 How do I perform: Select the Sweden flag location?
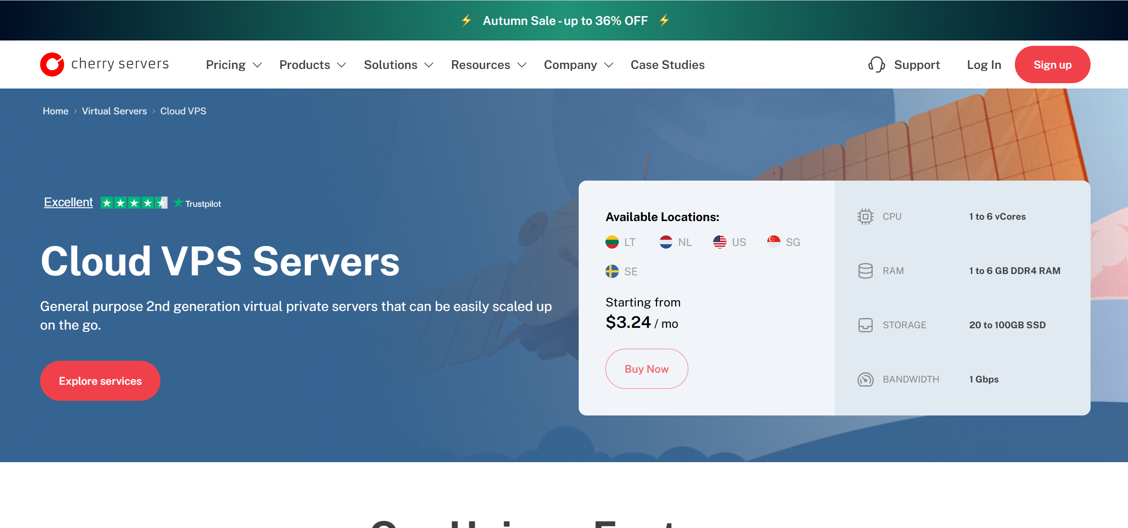pyautogui.click(x=612, y=271)
